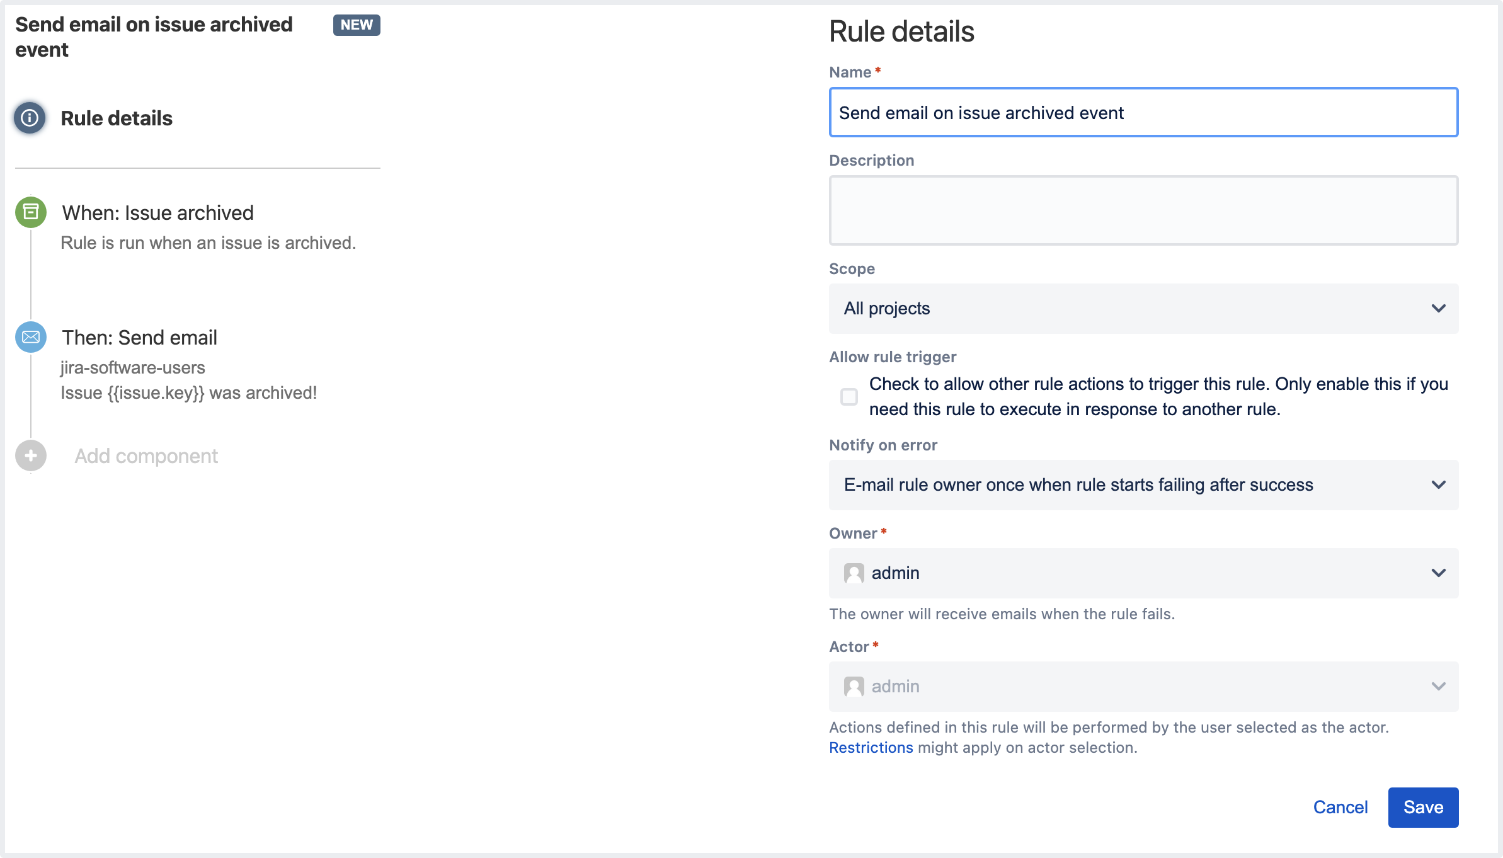Click the Save button
This screenshot has width=1503, height=858.
coord(1423,808)
